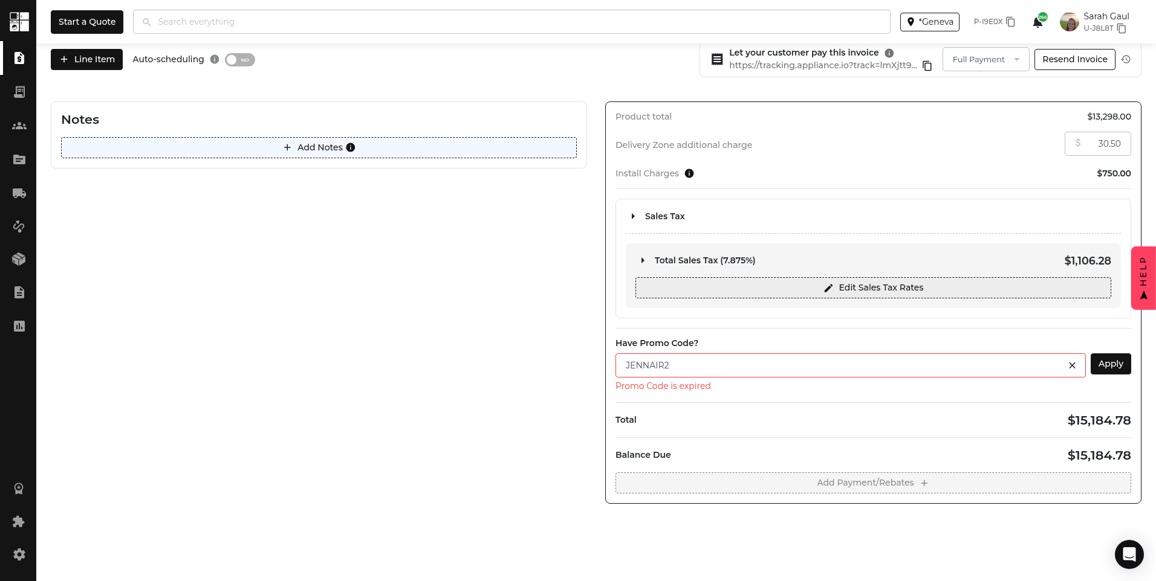Click the Delivery Zone charge field

point(1103,144)
